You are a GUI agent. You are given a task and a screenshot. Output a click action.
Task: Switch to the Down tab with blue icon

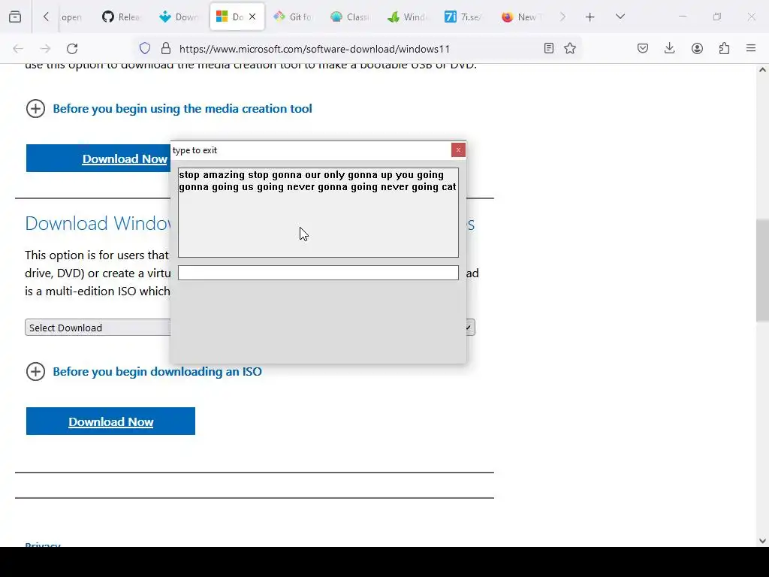coord(179,17)
